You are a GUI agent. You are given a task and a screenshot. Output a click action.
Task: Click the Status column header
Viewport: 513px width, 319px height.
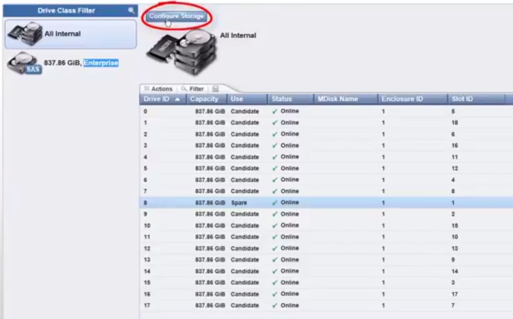coord(282,99)
